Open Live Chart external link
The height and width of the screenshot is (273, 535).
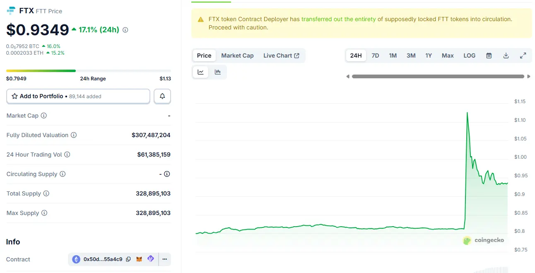(x=281, y=56)
